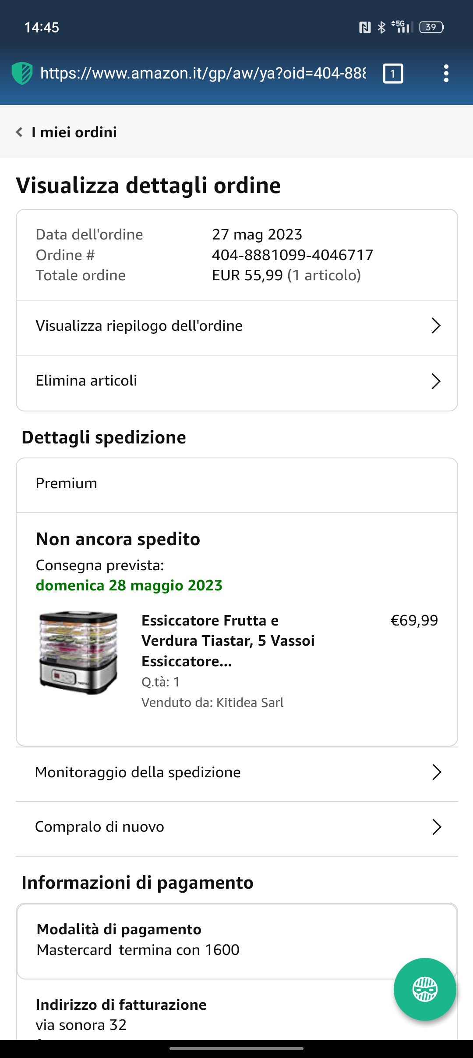Tap the green floating mask button
Viewport: 473px width, 1058px height.
pos(425,989)
